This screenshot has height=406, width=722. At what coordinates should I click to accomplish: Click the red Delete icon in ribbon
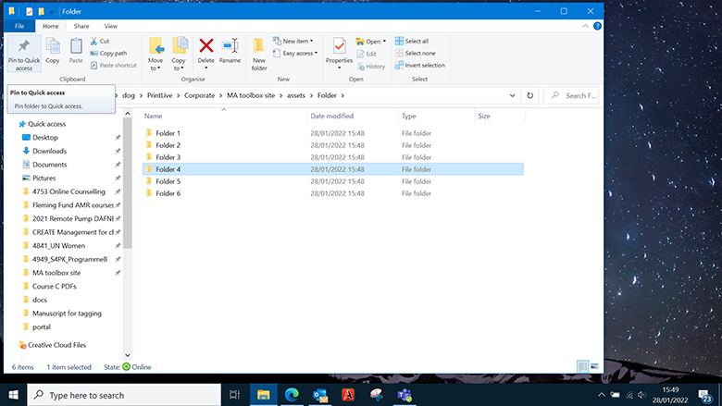(x=205, y=48)
